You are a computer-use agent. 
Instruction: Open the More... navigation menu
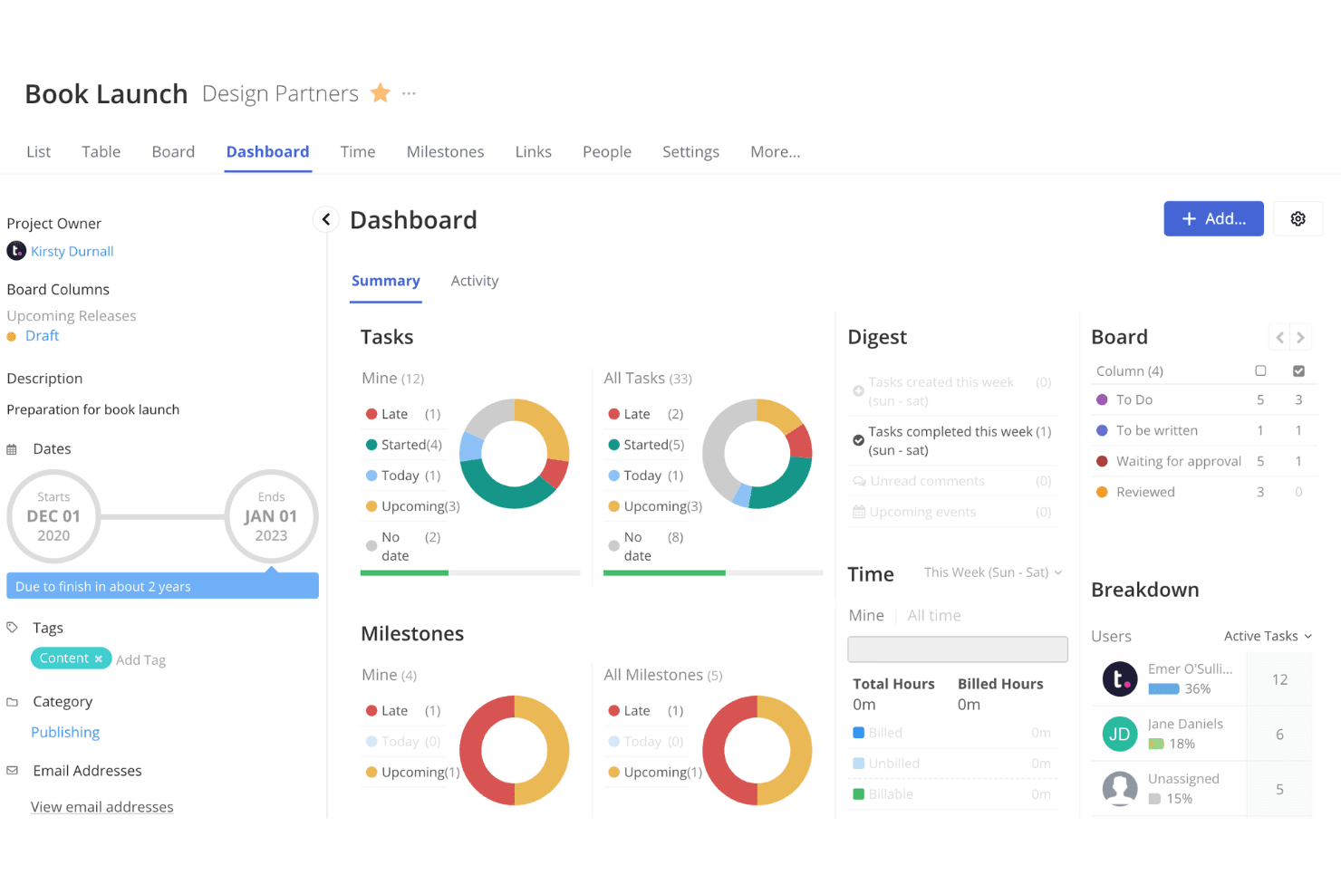pyautogui.click(x=776, y=151)
